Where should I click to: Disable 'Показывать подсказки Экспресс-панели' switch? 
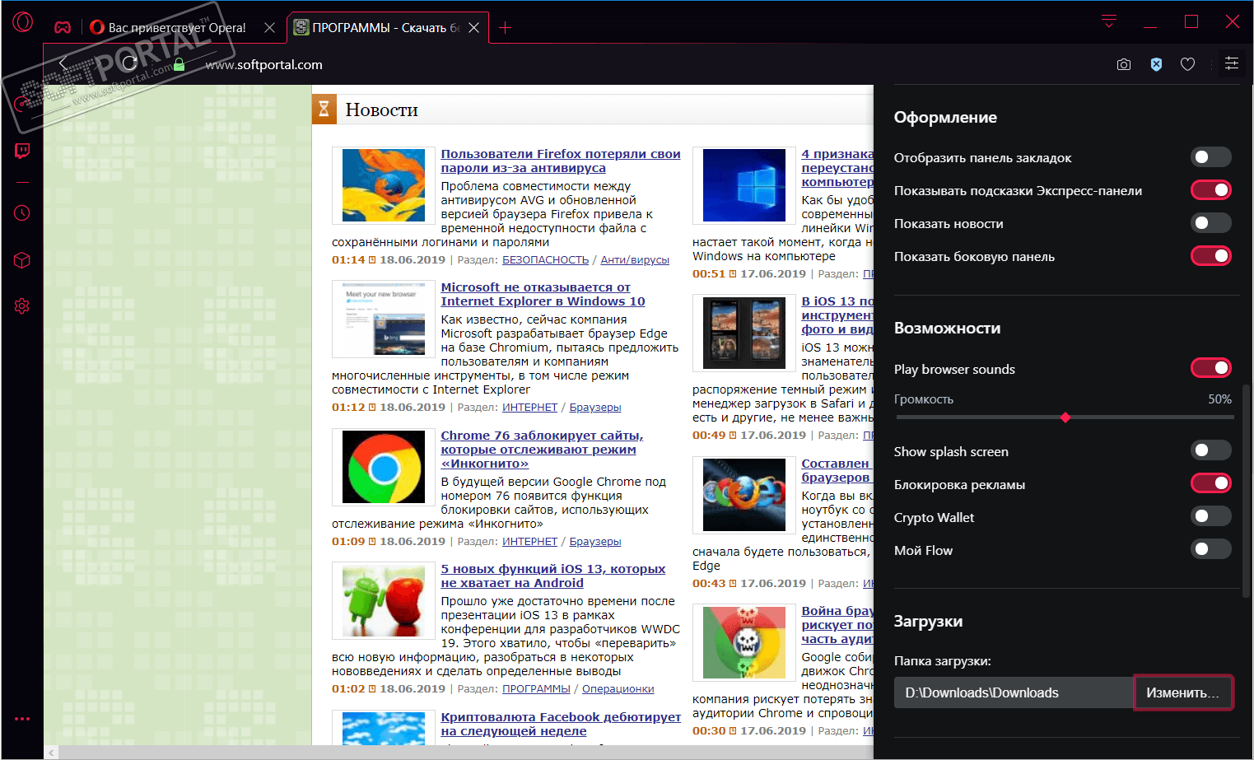(1210, 190)
